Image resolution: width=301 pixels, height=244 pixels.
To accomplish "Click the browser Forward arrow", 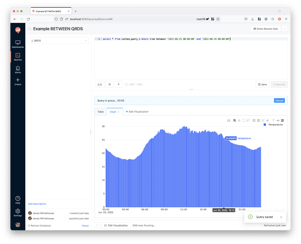I will tap(21, 19).
